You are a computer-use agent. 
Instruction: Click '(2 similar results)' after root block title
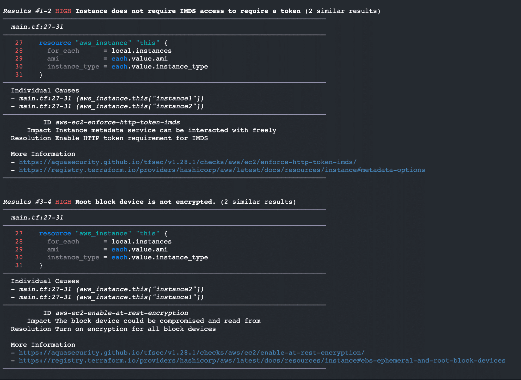pos(258,202)
